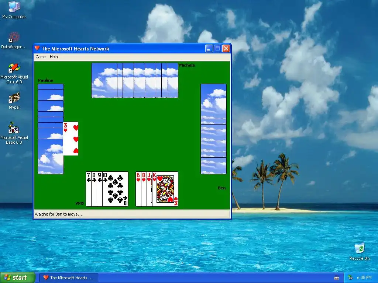Select the Jack of hearts card
The image size is (378, 283).
pyautogui.click(x=149, y=189)
